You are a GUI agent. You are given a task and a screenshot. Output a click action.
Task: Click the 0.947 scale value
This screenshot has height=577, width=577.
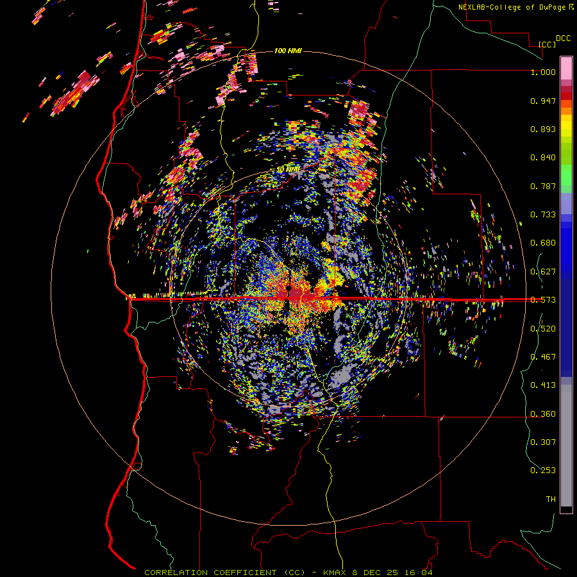pos(543,101)
